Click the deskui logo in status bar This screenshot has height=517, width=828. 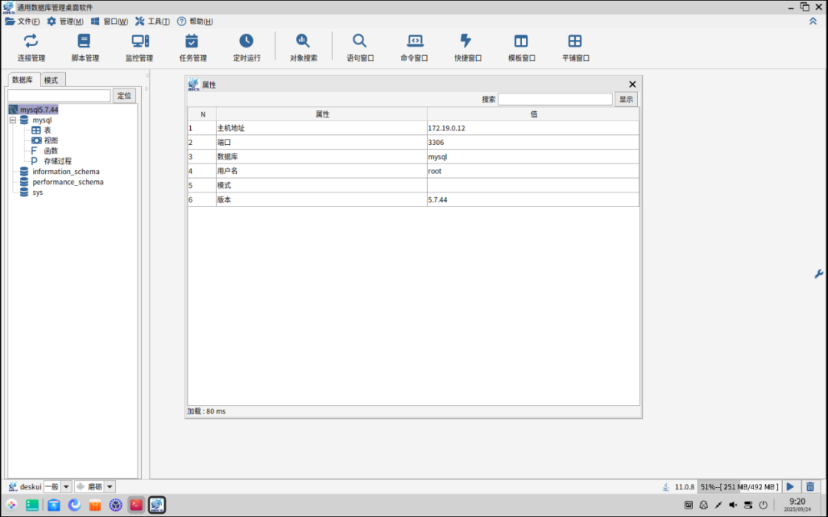tap(13, 487)
